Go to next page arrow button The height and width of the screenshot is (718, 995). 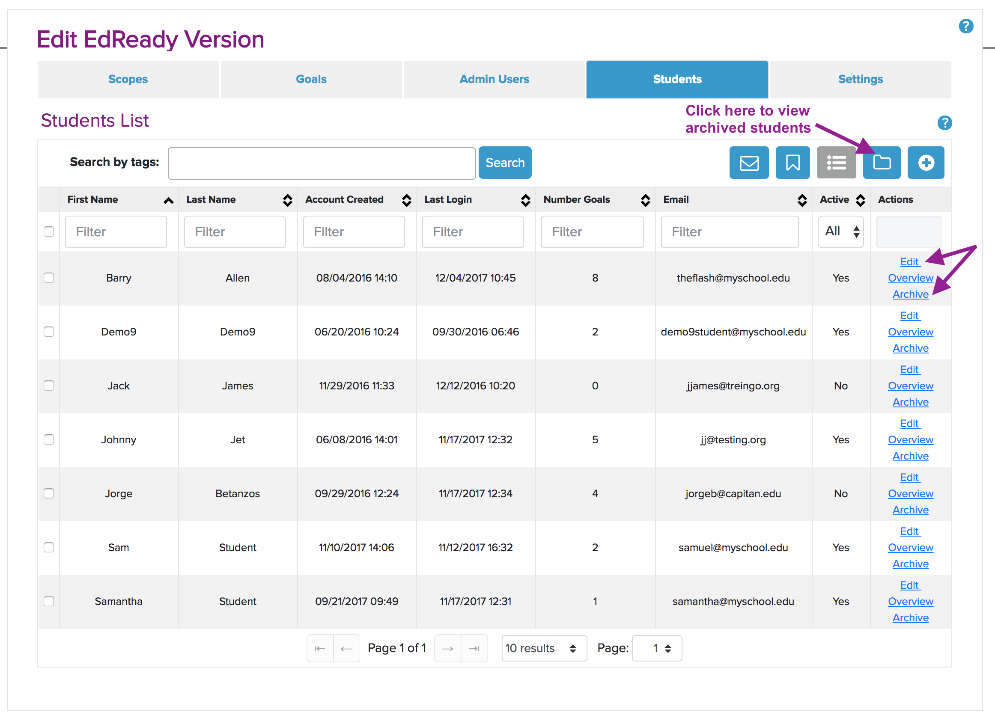447,648
